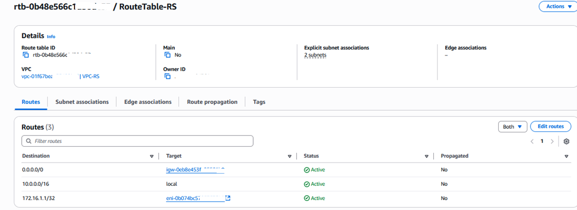The image size is (577, 210).
Task: Select the 0.0.0.0/0 destination cell
Action: [33, 170]
